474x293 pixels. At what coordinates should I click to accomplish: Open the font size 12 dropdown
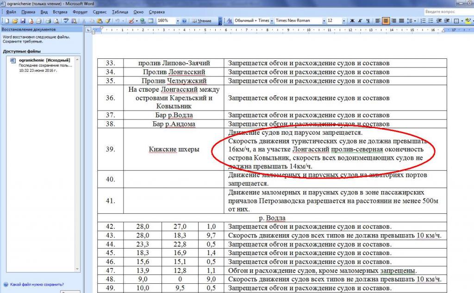[343, 21]
